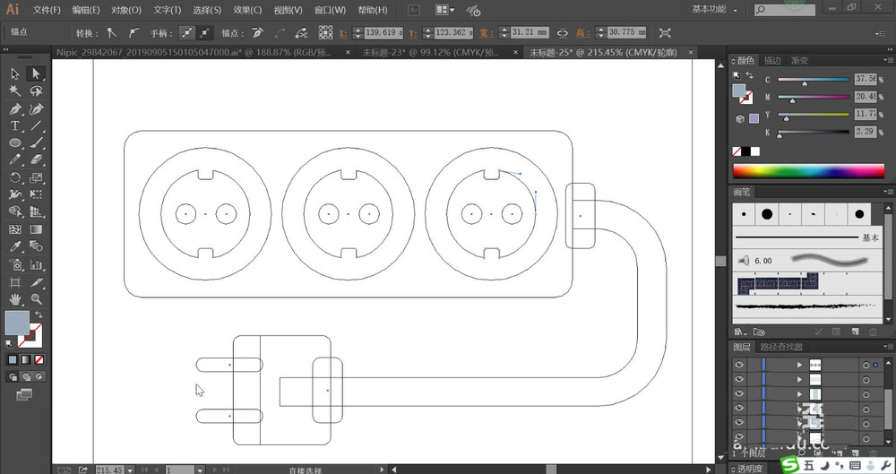Enable Draw Behind mode

pyautogui.click(x=26, y=377)
